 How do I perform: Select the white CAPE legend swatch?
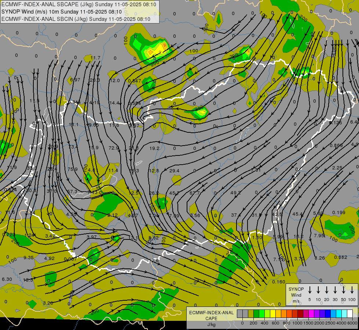pos(350,314)
